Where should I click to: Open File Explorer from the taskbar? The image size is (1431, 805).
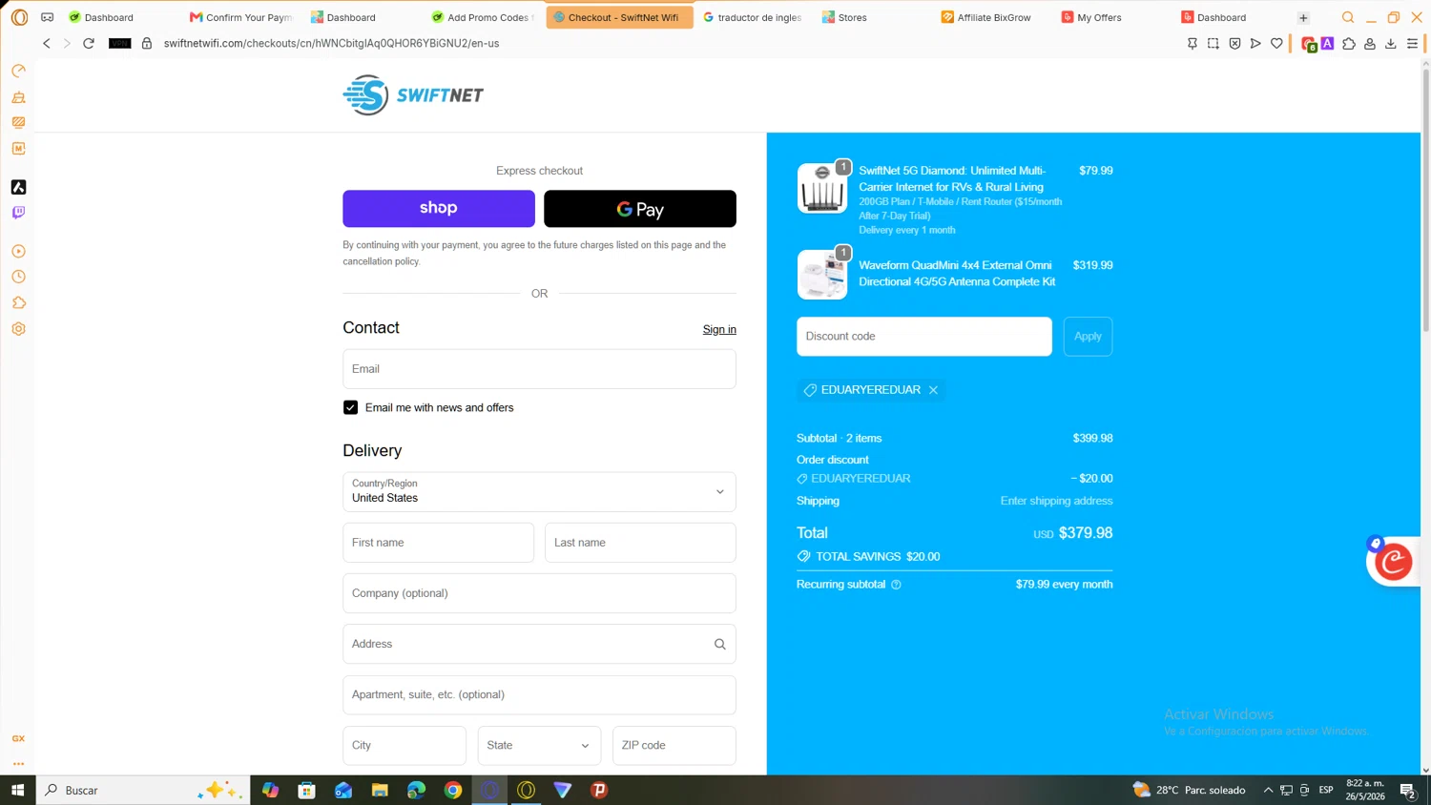coord(380,790)
